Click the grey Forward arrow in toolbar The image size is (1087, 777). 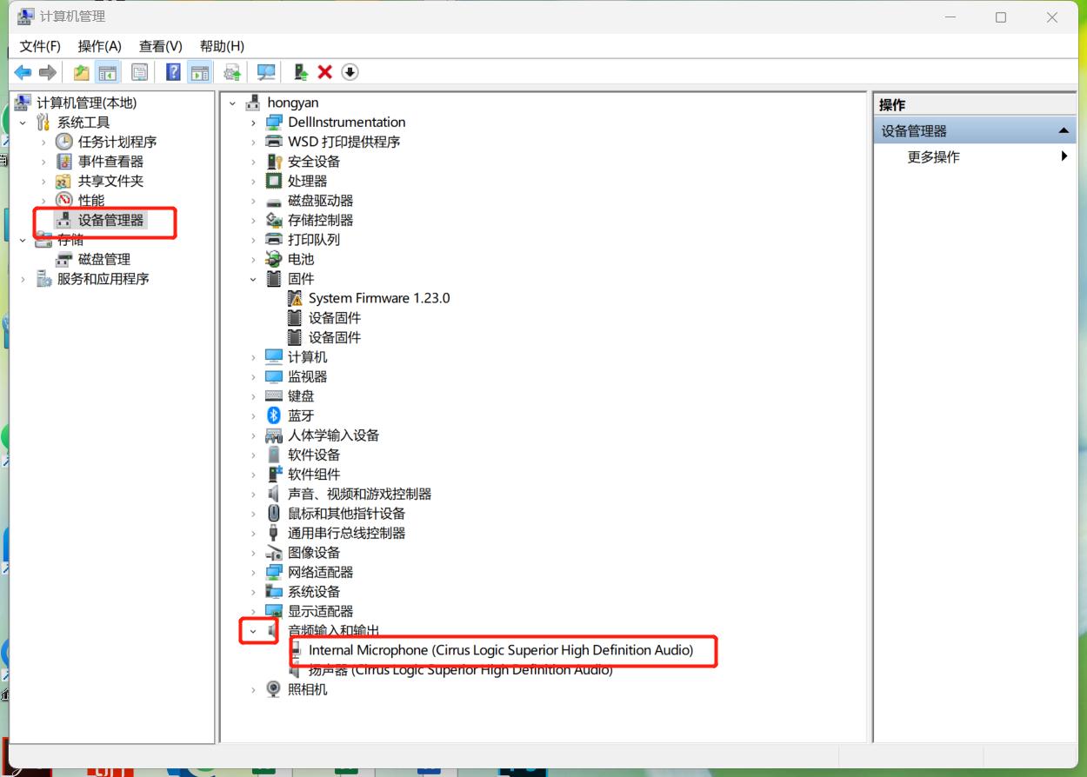point(48,72)
